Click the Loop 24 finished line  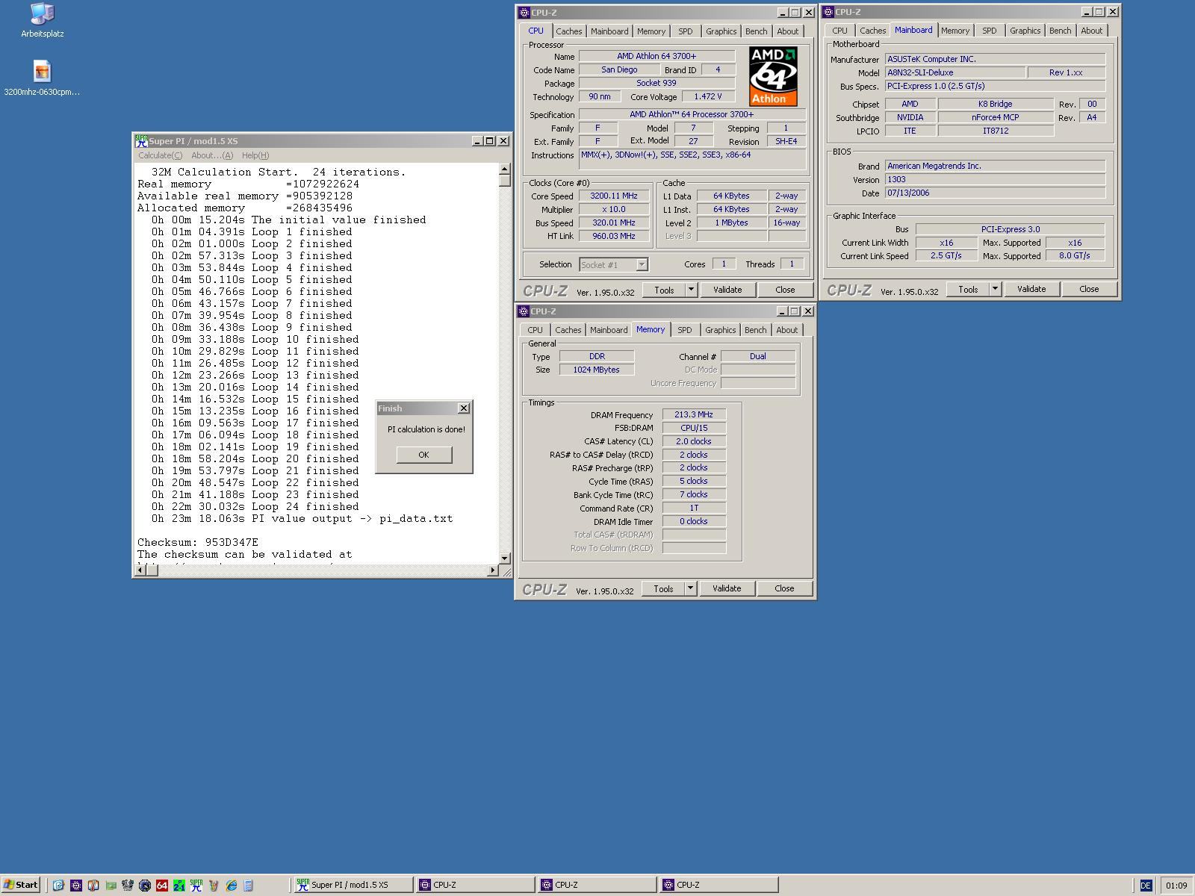255,506
